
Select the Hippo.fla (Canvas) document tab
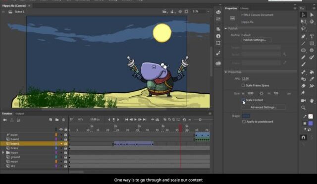click(x=14, y=5)
